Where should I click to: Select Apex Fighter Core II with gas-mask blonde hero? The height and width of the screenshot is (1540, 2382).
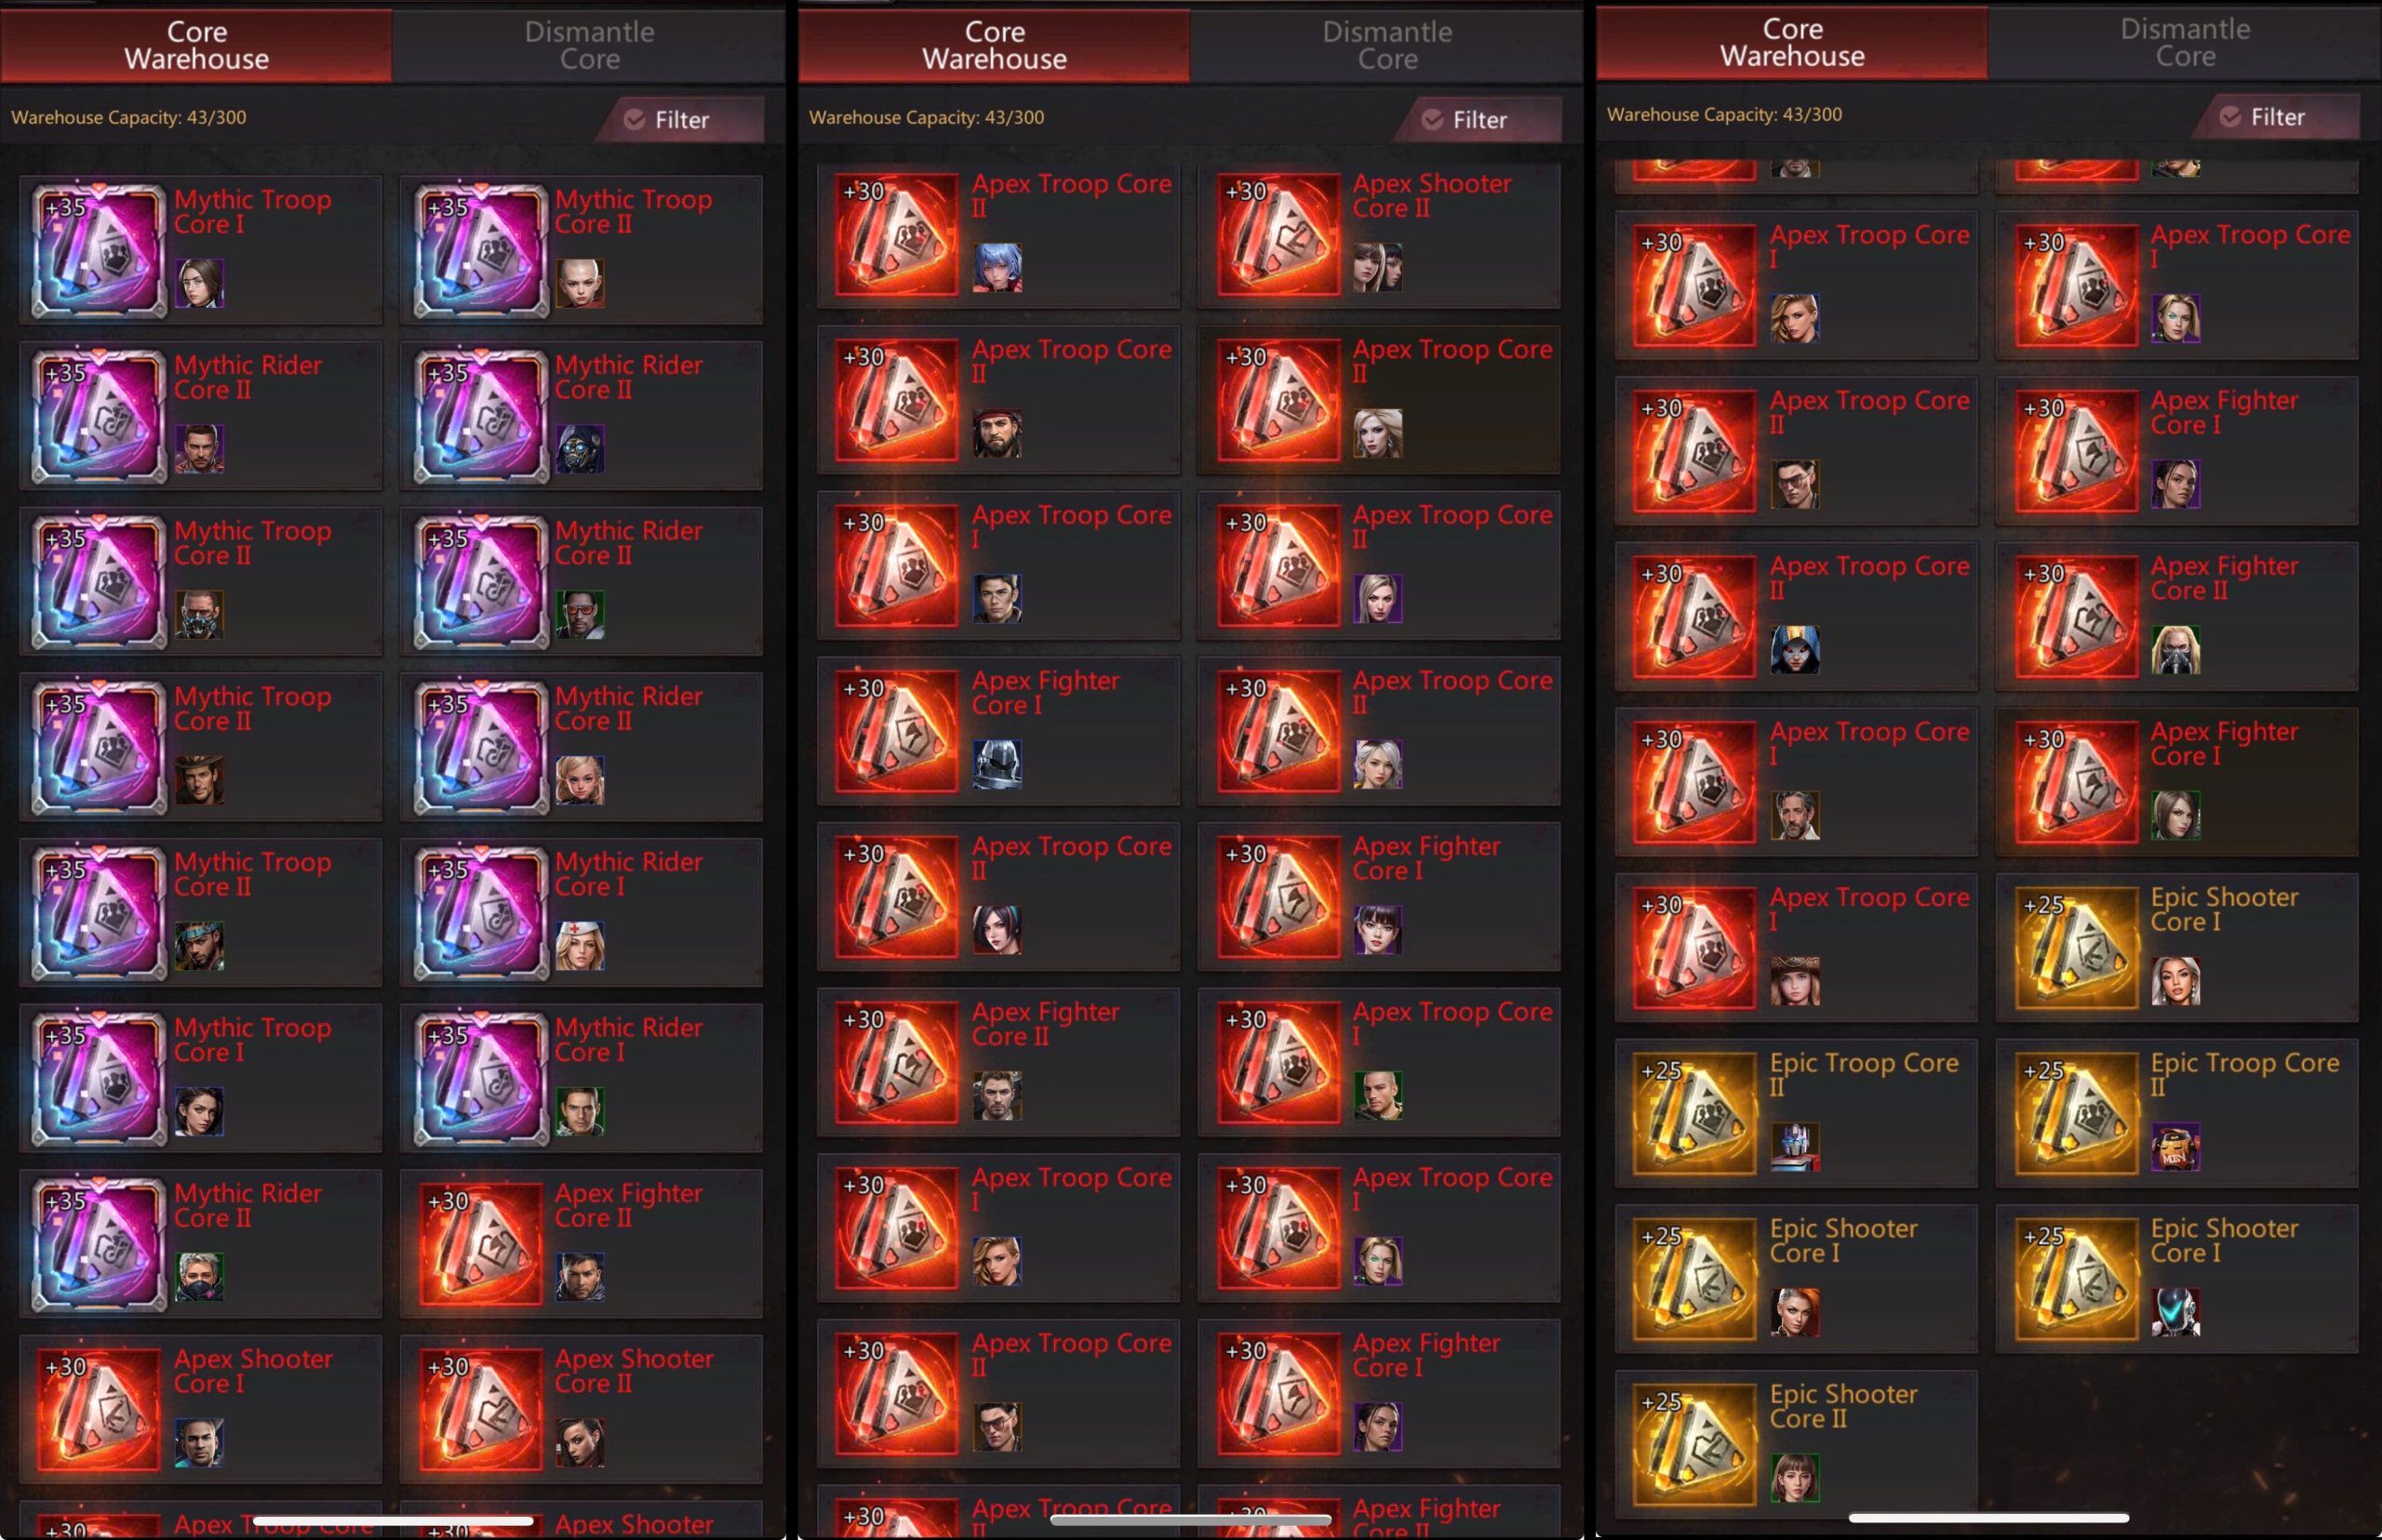[2176, 616]
